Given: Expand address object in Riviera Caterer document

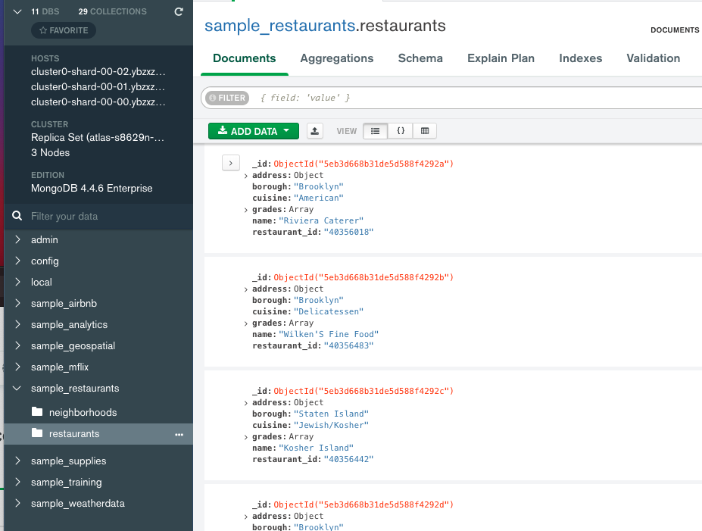Looking at the screenshot, I should tap(246, 176).
